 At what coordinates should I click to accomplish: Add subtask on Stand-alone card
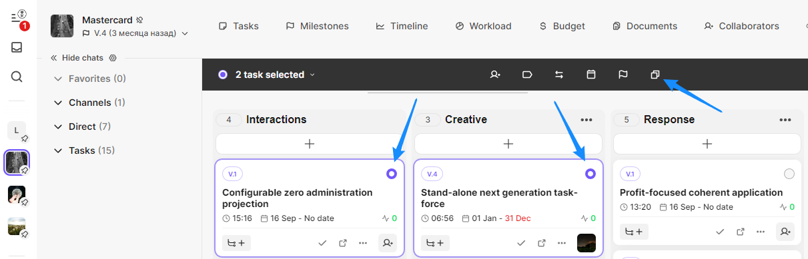click(x=435, y=243)
